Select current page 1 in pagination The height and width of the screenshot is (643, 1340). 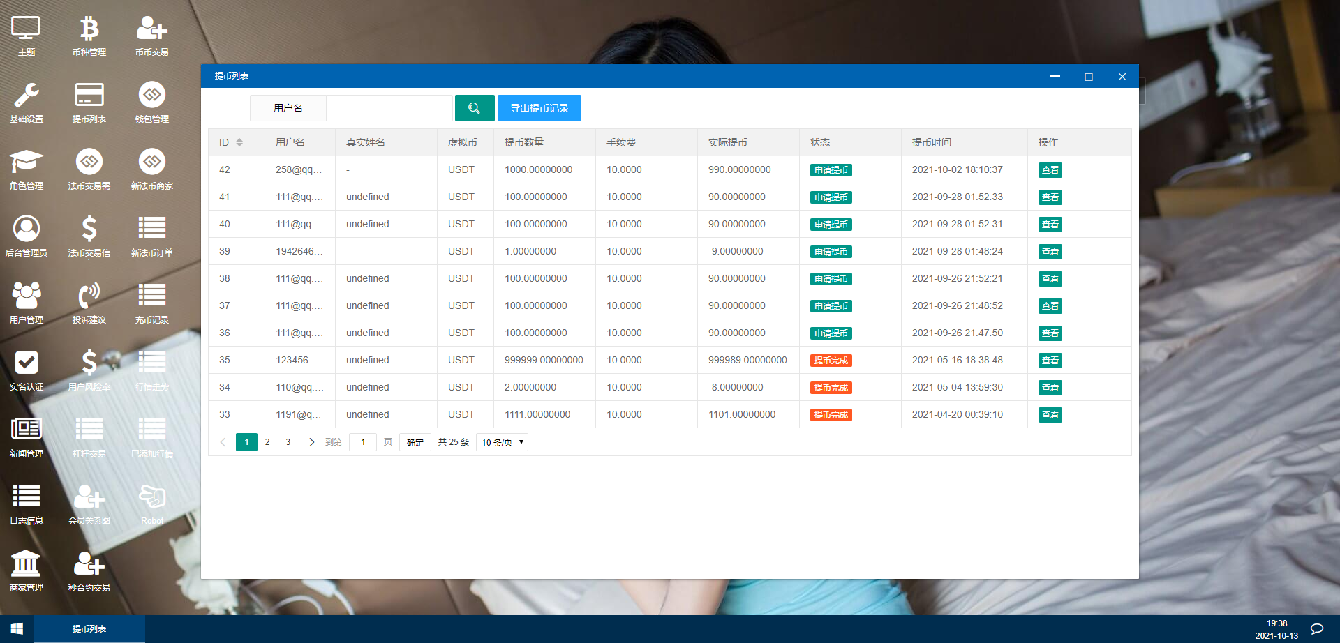(x=246, y=442)
